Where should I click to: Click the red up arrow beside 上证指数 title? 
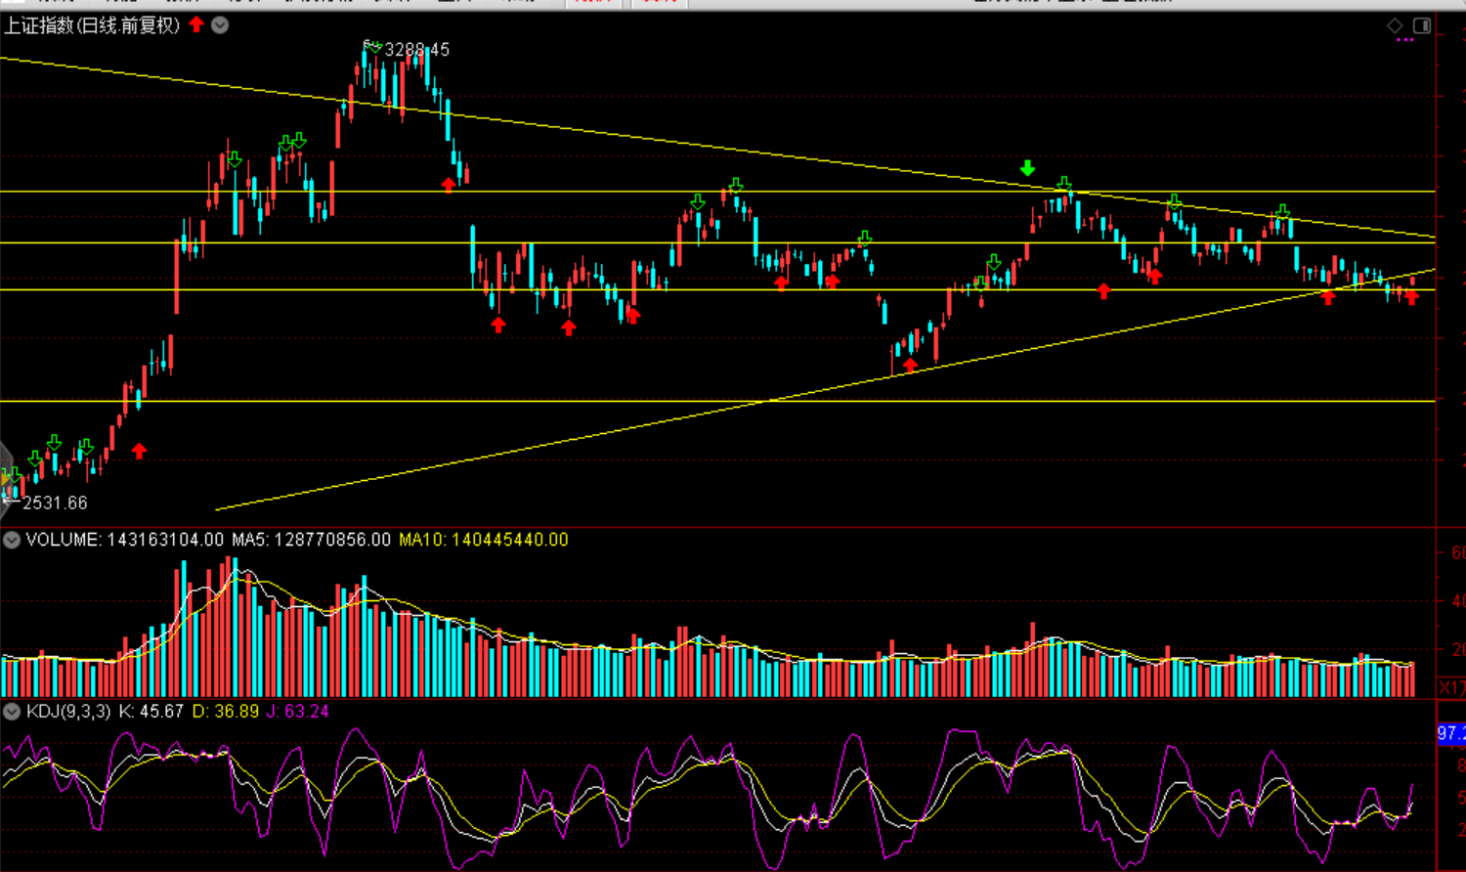pos(196,24)
